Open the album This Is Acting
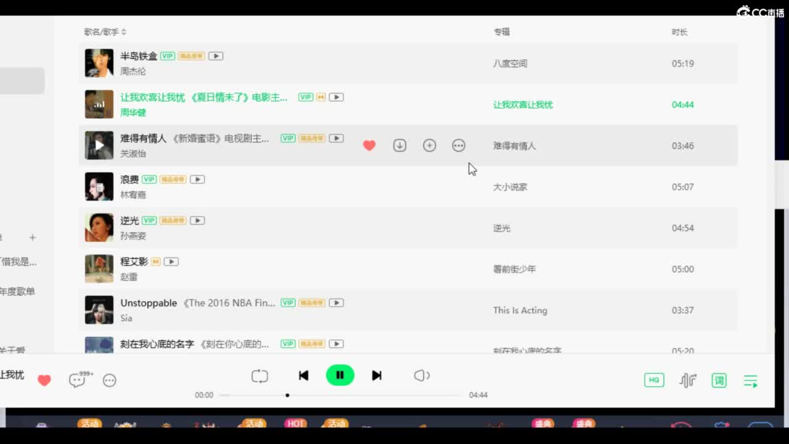 coord(520,310)
